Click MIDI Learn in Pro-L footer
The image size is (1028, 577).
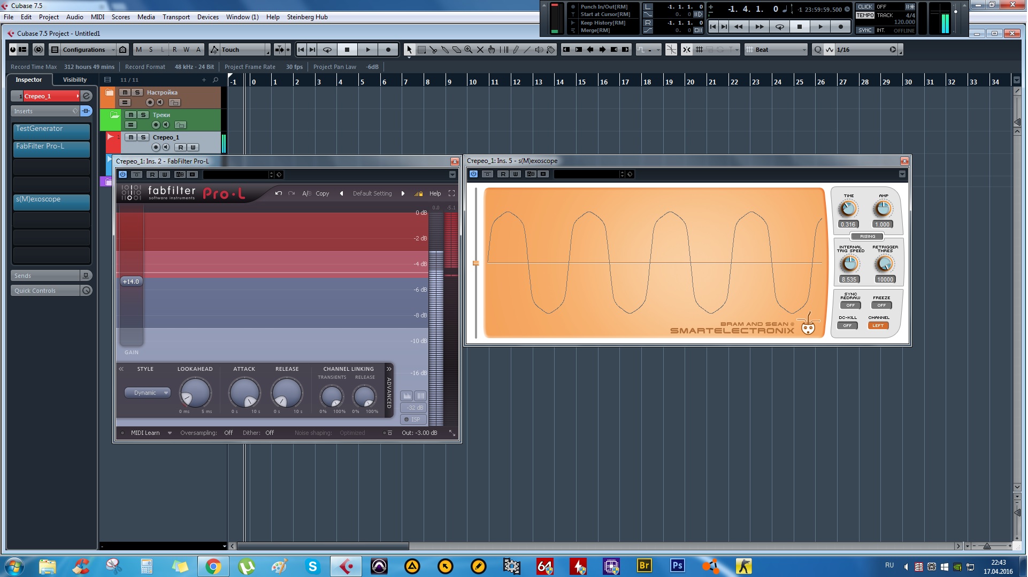[145, 433]
